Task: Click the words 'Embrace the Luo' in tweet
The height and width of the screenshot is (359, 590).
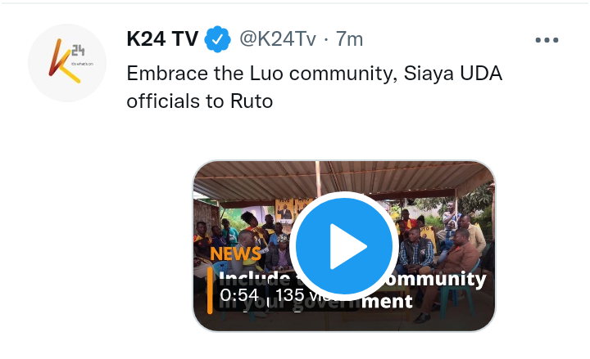Action: pyautogui.click(x=205, y=73)
